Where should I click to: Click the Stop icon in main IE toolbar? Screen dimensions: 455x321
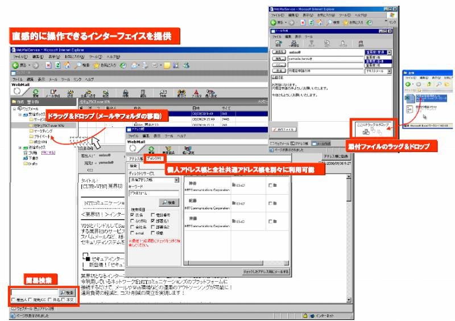[48, 65]
